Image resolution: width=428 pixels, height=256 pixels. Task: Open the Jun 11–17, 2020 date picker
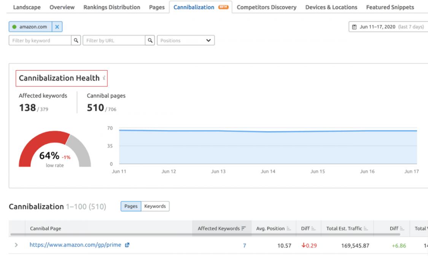(389, 27)
